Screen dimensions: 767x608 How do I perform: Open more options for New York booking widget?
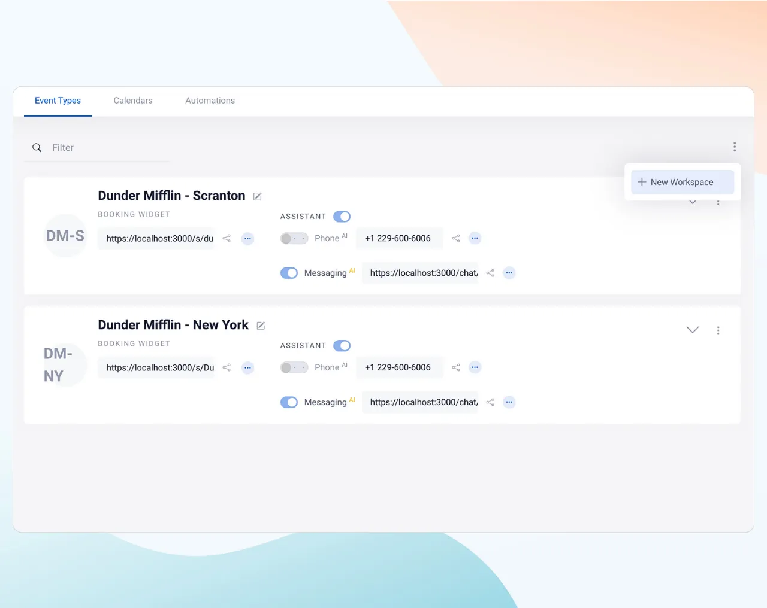(247, 367)
